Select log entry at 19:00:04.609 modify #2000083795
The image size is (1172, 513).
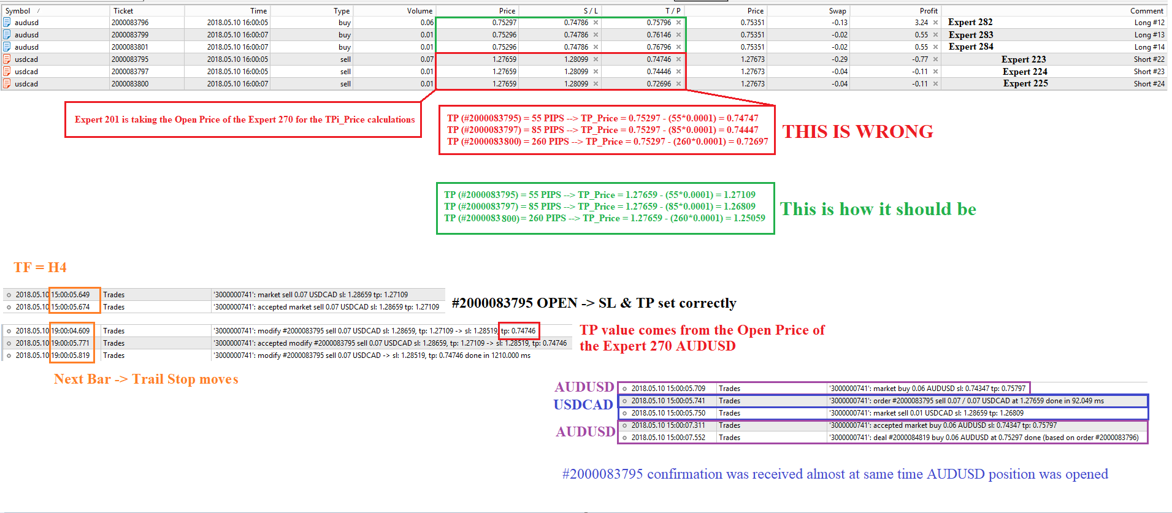pos(285,331)
